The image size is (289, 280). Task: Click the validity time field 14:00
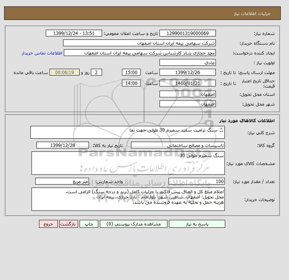pyautogui.click(x=131, y=83)
